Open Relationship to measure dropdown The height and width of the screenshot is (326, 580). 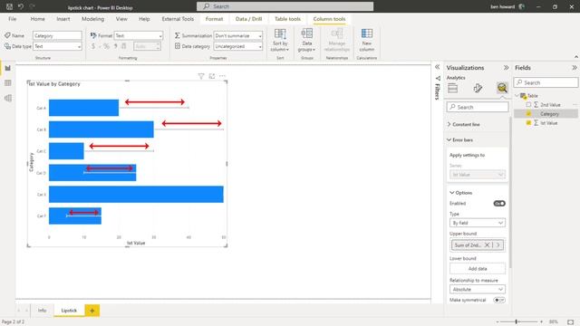[478, 290]
